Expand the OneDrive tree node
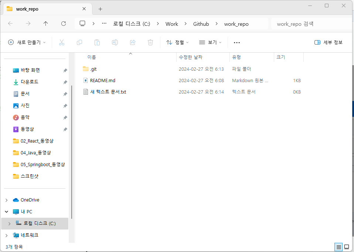 point(7,200)
